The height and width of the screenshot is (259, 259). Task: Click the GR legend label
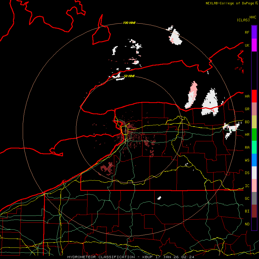coord(247,109)
